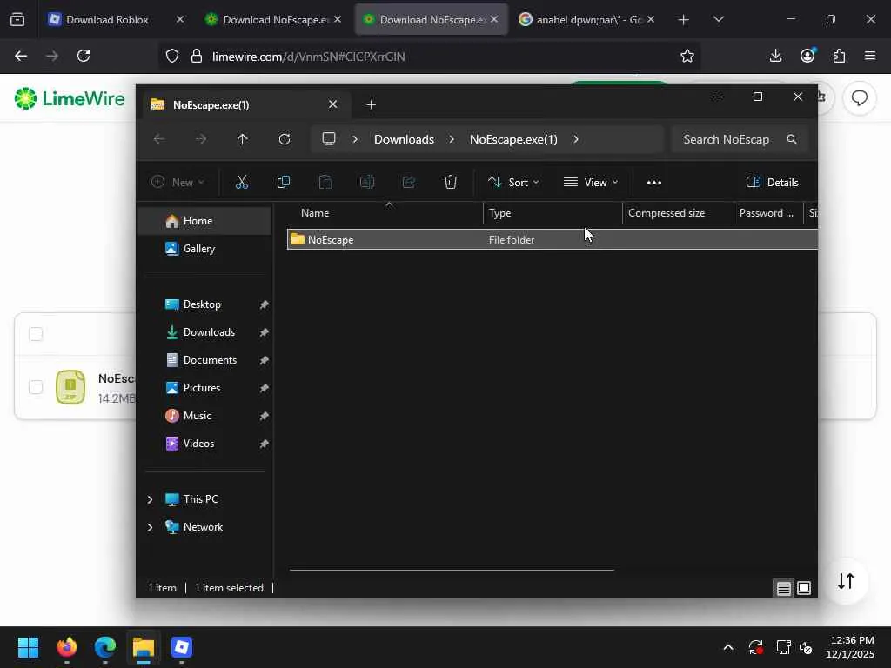Click the limewire.com URL address bar
The width and height of the screenshot is (891, 668).
pyautogui.click(x=430, y=57)
